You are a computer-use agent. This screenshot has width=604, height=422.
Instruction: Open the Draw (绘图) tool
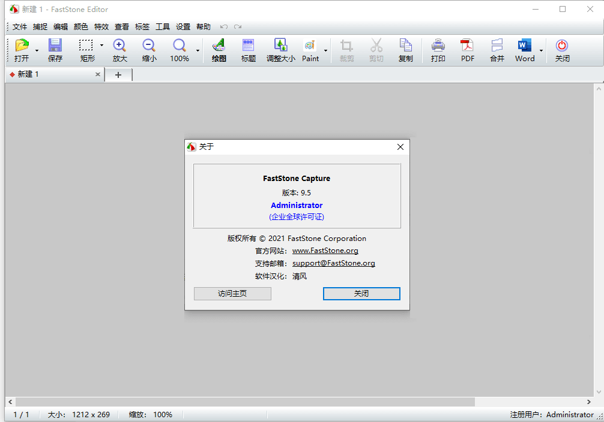coord(219,46)
